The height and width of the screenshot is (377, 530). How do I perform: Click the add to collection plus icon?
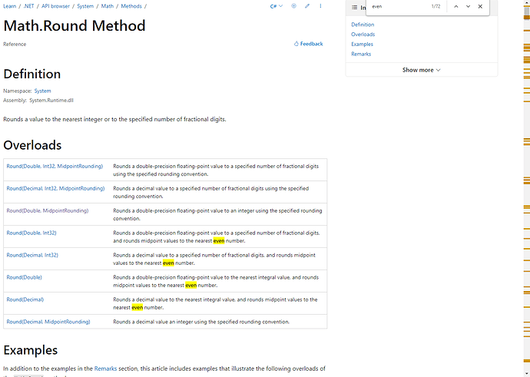click(x=293, y=5)
